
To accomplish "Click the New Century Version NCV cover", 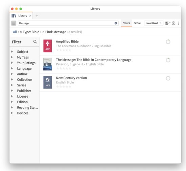I will [x=48, y=82].
